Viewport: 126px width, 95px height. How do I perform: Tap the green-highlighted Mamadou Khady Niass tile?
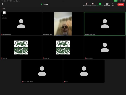coord(105,24)
